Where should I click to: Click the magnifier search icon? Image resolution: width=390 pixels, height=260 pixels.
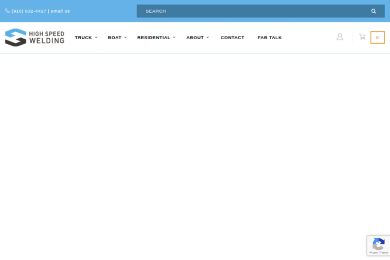[373, 11]
